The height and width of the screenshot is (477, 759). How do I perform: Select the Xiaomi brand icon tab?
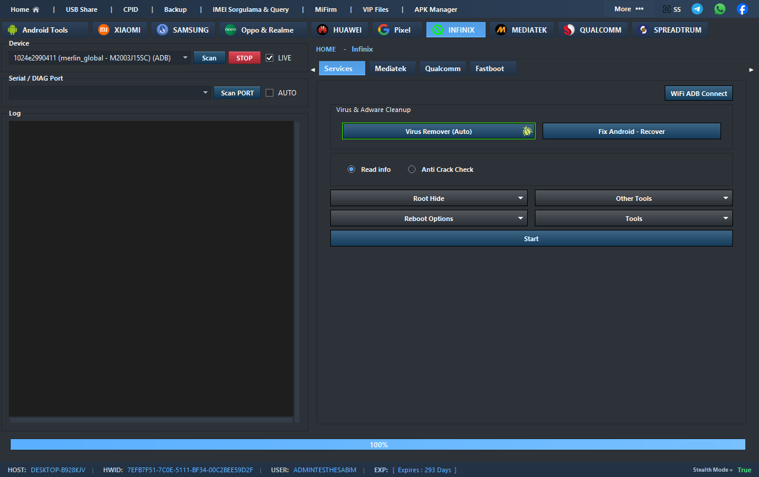pyautogui.click(x=120, y=30)
